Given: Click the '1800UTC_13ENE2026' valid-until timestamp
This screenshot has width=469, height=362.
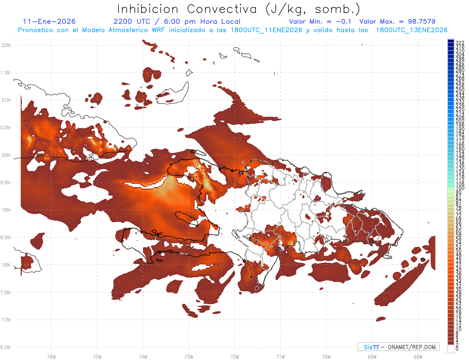Looking at the screenshot, I should pyautogui.click(x=412, y=30).
